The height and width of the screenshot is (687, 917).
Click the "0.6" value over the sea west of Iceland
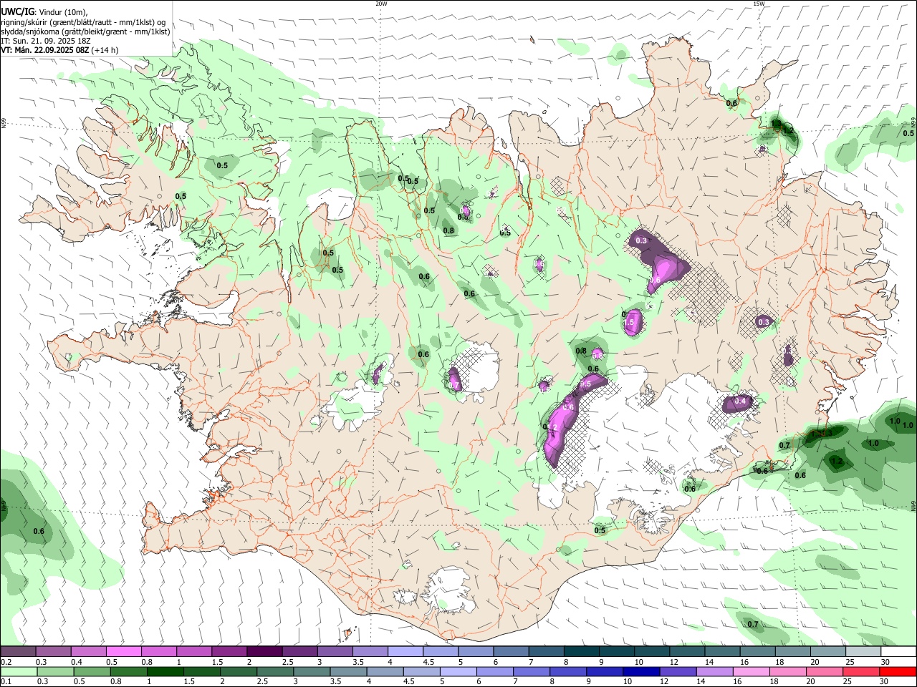pyautogui.click(x=39, y=531)
